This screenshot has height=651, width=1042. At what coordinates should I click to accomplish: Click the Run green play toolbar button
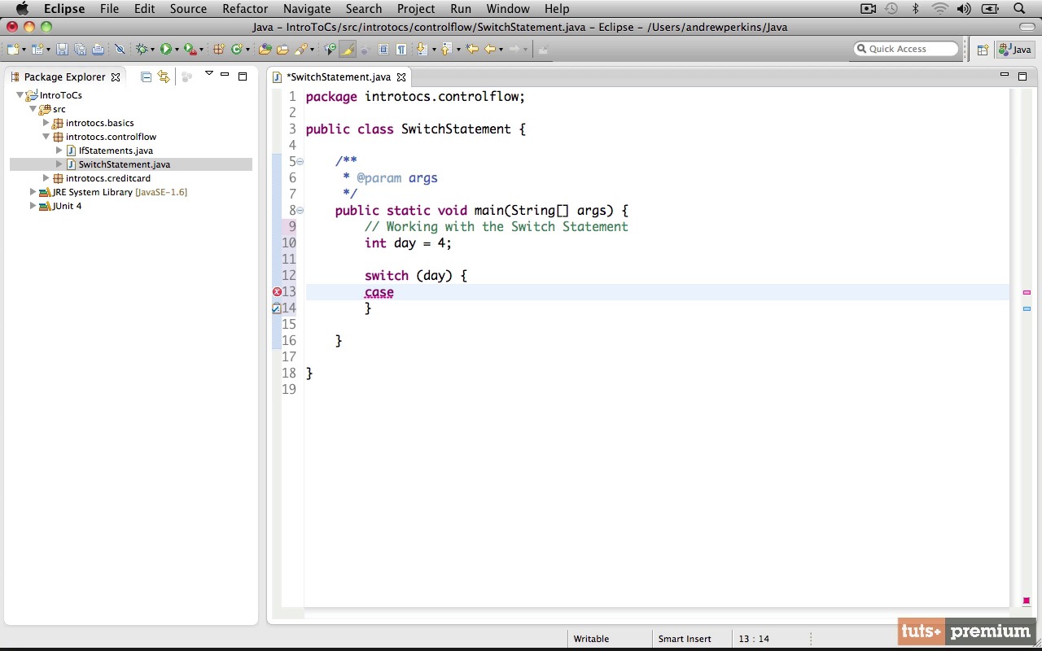(x=165, y=50)
